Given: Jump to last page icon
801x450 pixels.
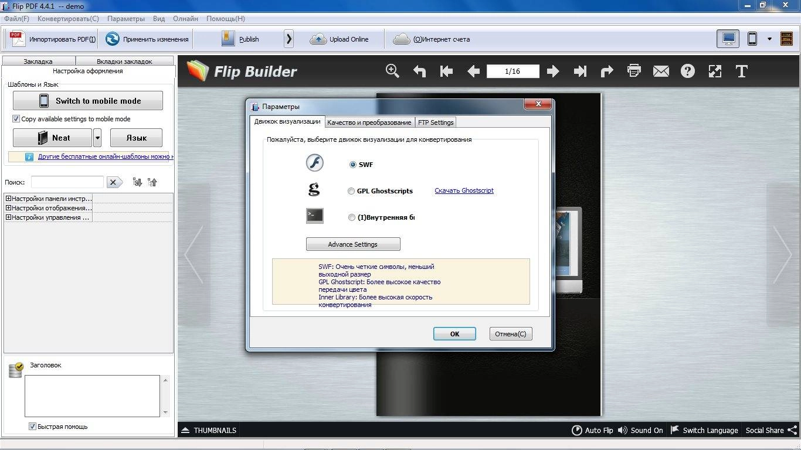Looking at the screenshot, I should pos(580,71).
